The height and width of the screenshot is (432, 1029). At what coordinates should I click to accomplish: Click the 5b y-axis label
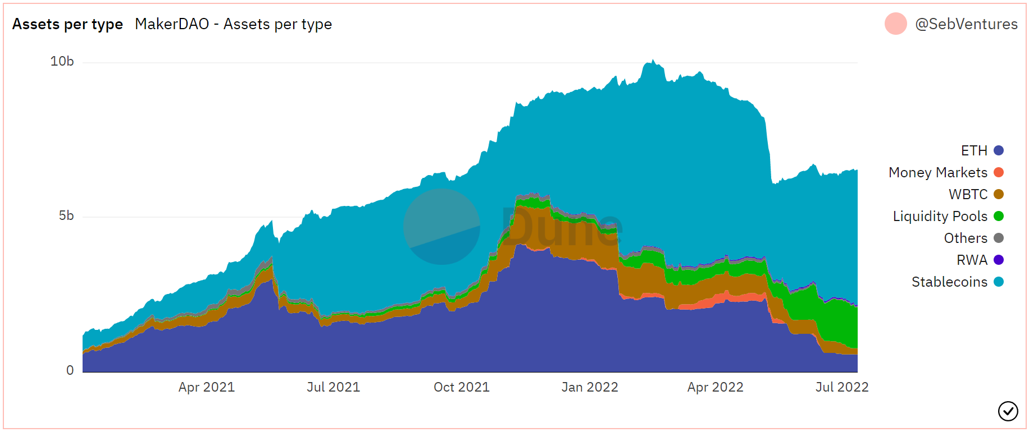[x=66, y=216]
